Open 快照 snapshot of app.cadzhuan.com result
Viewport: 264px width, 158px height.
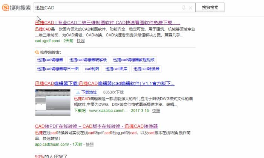tap(89, 144)
